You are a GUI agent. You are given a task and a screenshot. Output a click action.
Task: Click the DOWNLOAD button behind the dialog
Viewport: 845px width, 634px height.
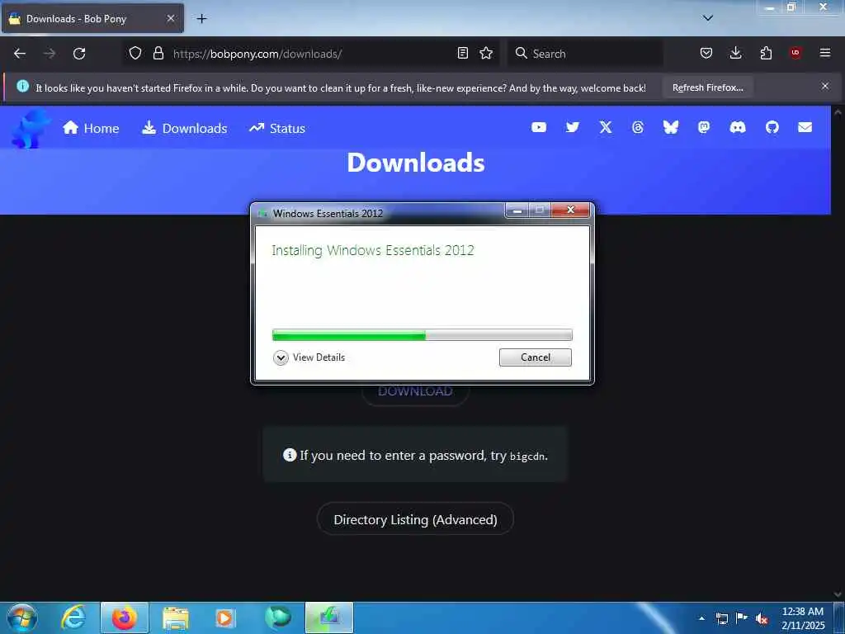click(x=415, y=392)
